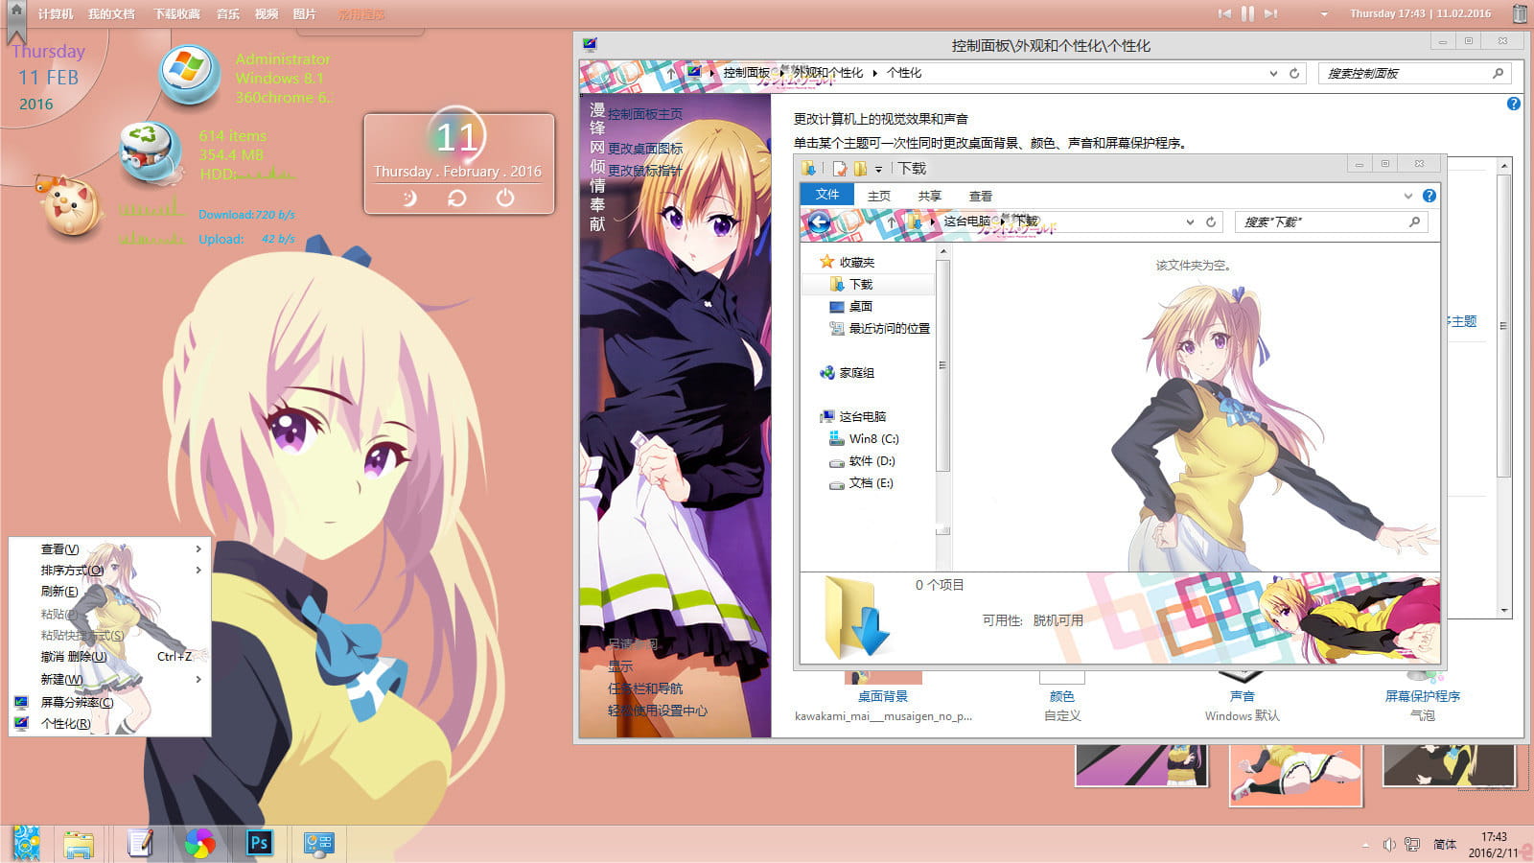Click the New Folder icon in Explorer's quick toolbar
This screenshot has width=1534, height=863.
point(861,169)
